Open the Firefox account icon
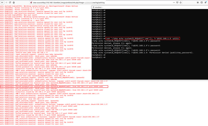The width and height of the screenshot is (208, 126). click(x=206, y=2)
